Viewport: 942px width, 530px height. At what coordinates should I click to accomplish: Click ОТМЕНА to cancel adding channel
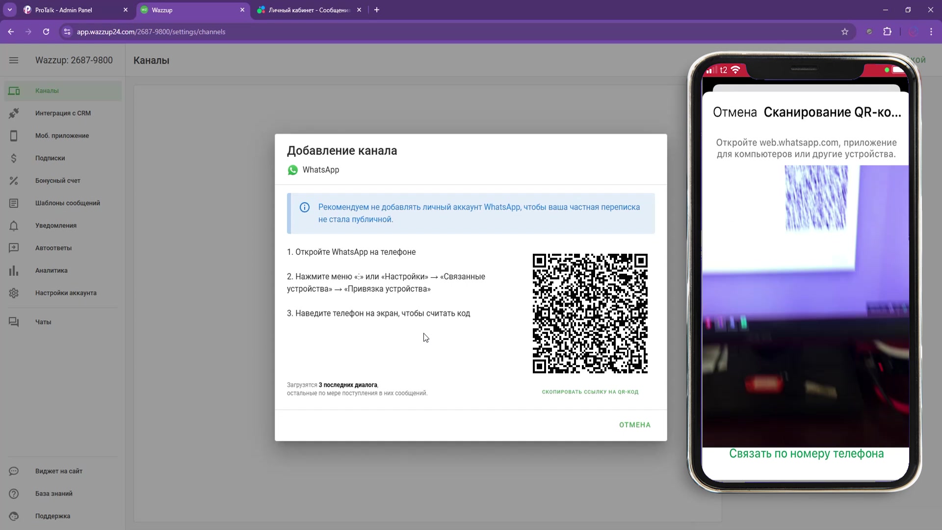634,425
